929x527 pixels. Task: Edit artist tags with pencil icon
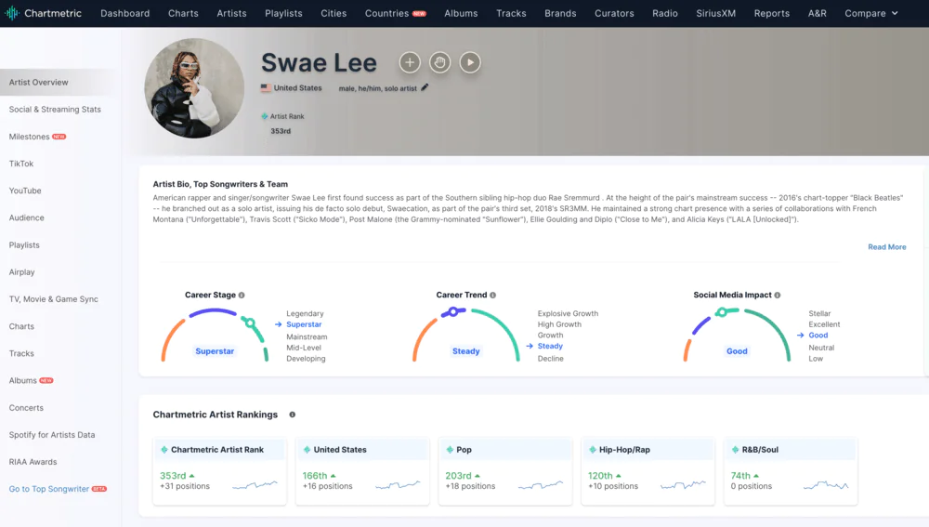coord(425,87)
